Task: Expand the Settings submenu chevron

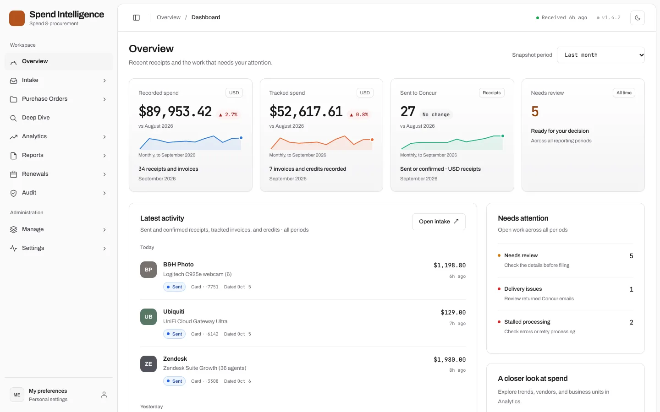Action: [x=104, y=249]
